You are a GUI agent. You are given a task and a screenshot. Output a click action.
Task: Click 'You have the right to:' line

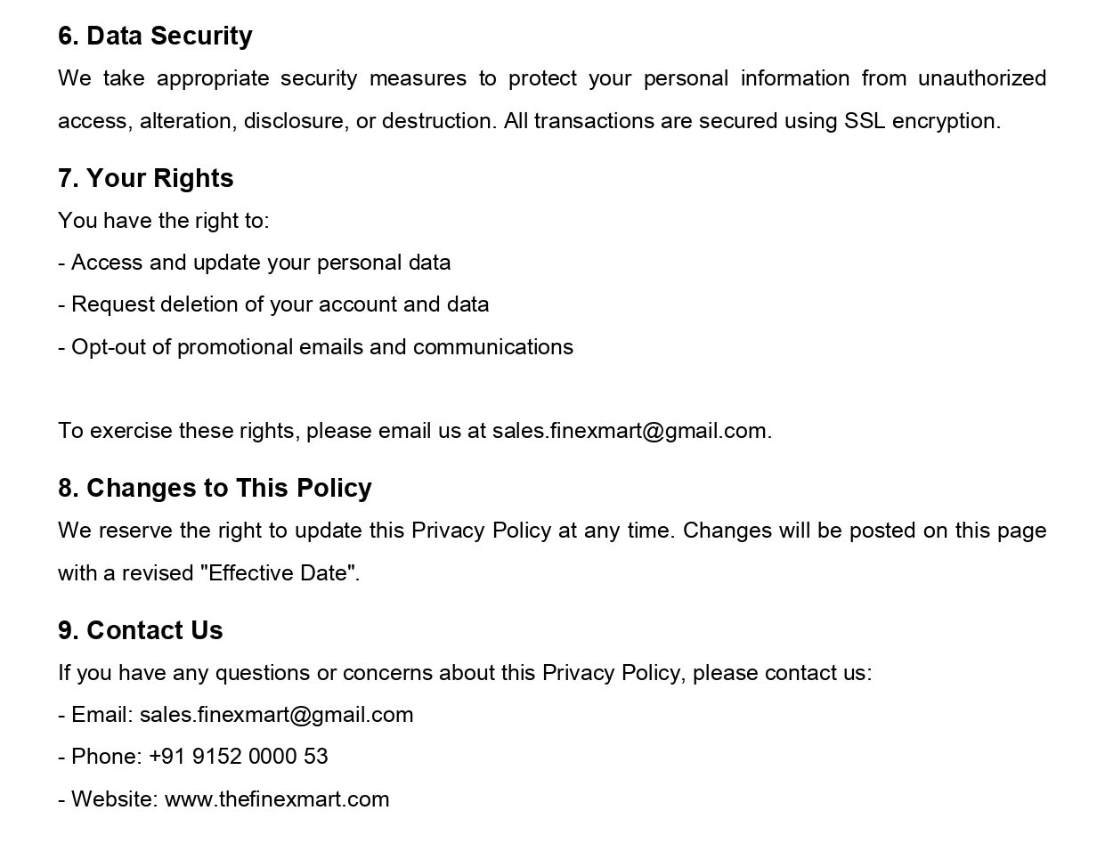(164, 220)
